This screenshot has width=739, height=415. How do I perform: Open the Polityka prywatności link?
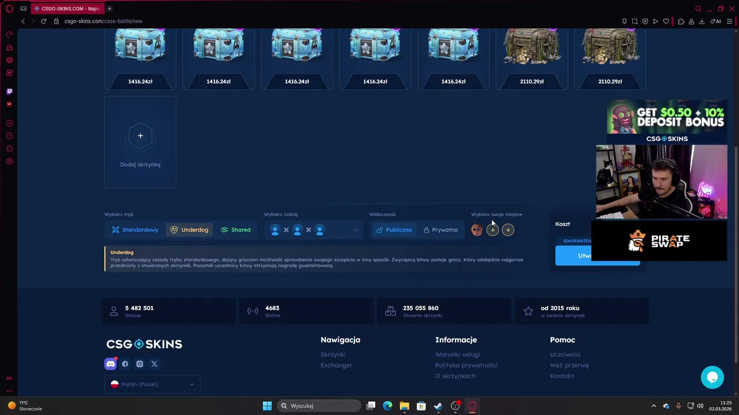pyautogui.click(x=466, y=365)
